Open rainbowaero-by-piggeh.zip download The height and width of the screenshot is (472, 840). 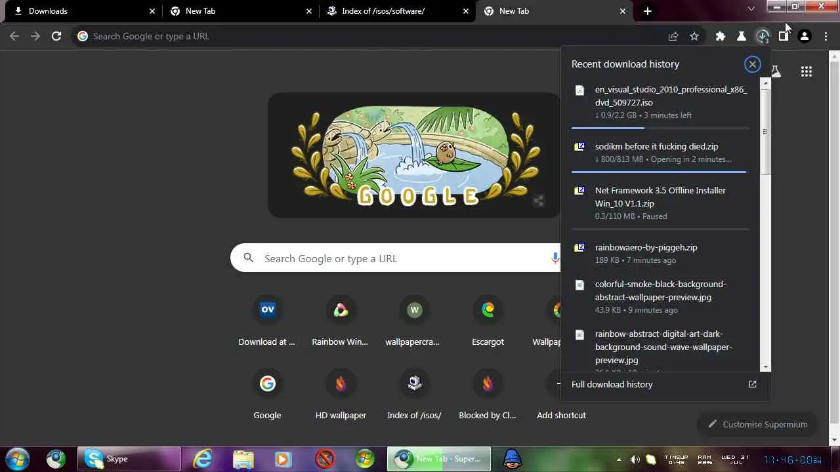[660, 254]
